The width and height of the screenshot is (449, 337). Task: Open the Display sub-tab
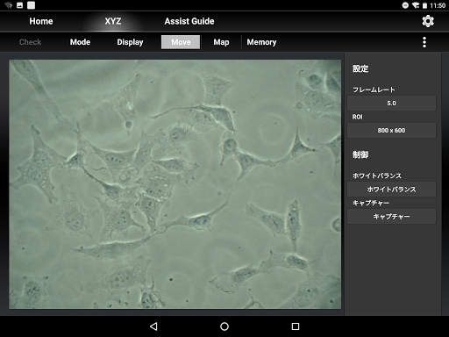[130, 42]
